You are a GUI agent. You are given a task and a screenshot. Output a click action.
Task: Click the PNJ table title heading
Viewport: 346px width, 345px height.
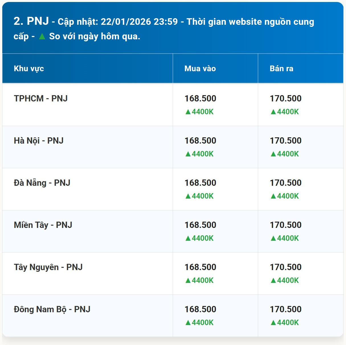(164, 28)
